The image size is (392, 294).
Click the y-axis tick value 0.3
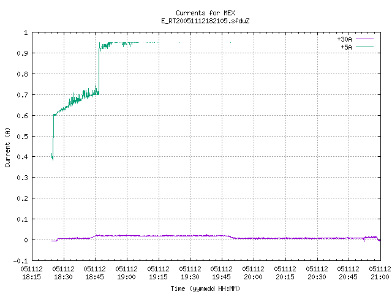point(22,178)
